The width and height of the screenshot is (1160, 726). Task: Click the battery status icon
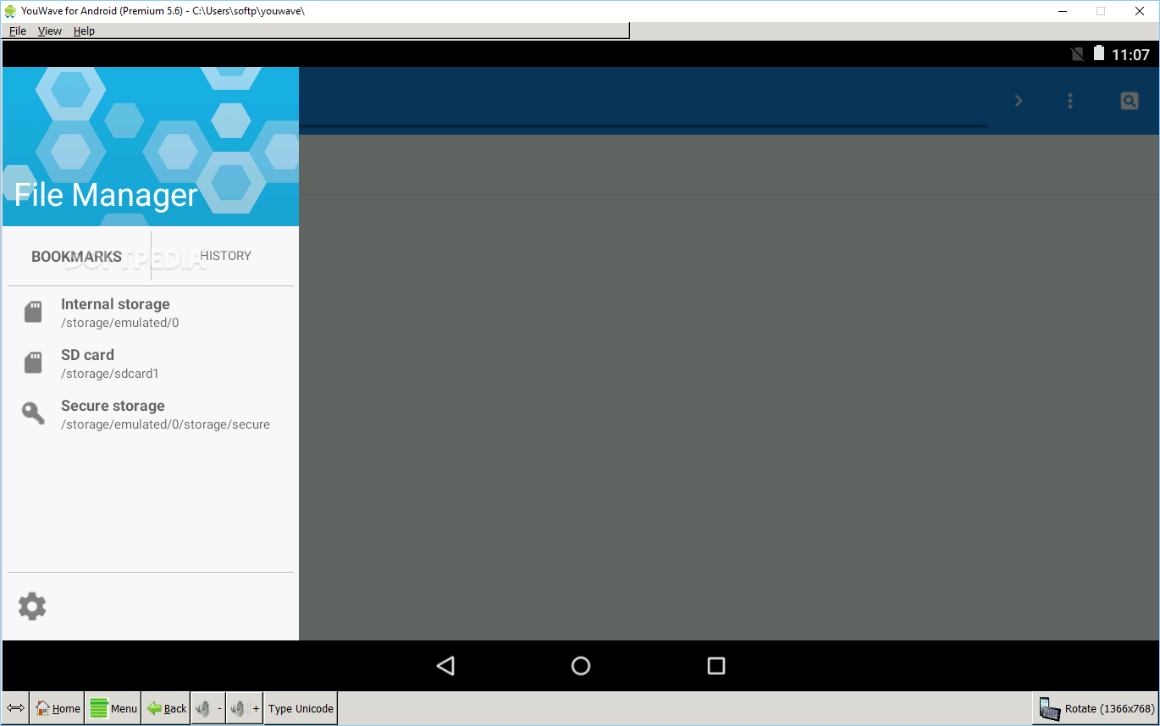click(x=1099, y=53)
